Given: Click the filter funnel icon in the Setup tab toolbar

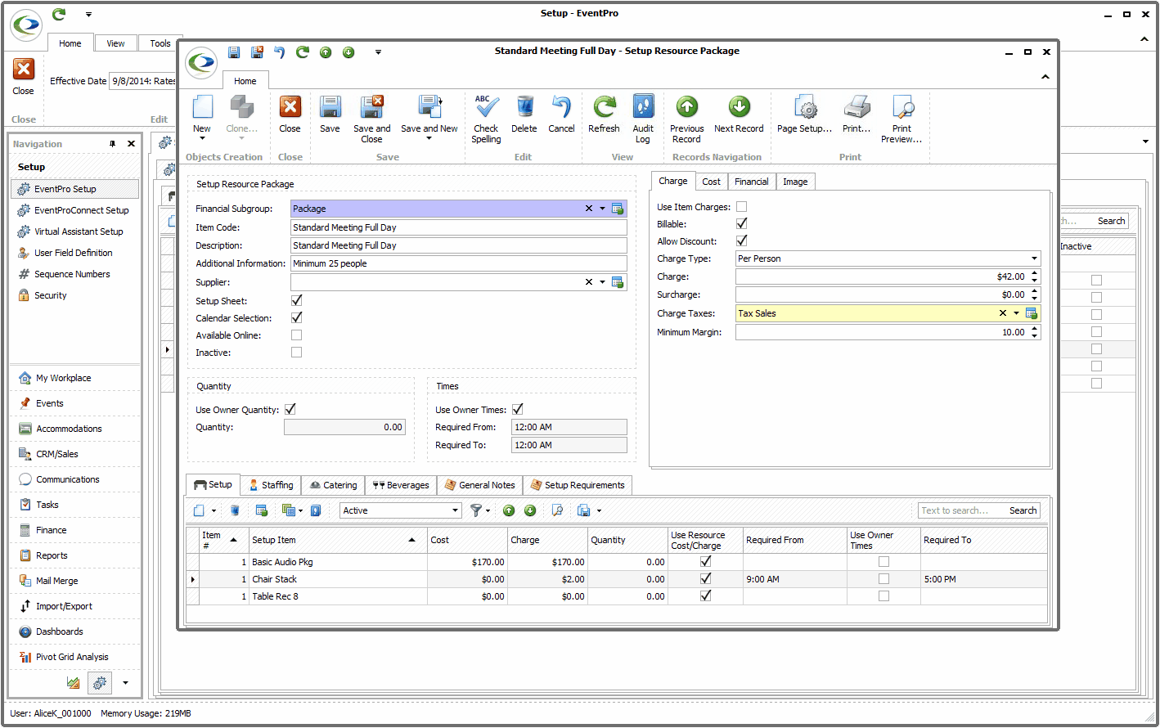Looking at the screenshot, I should click(x=476, y=510).
